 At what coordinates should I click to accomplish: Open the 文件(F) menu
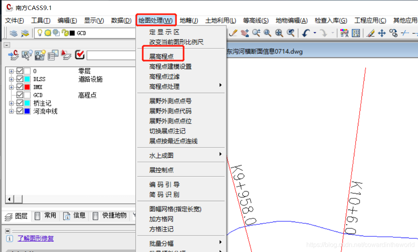[14, 20]
